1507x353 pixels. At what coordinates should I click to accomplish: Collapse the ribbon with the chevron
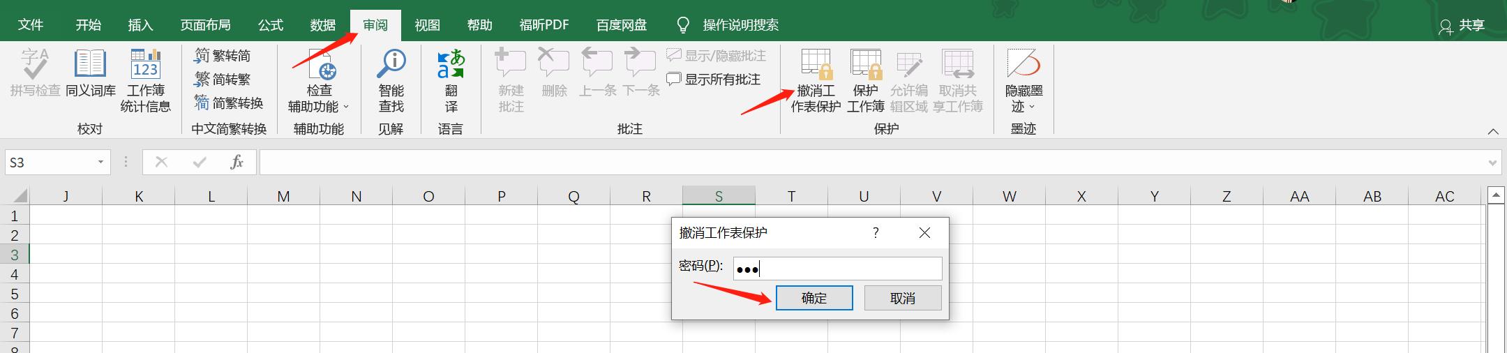[x=1493, y=131]
